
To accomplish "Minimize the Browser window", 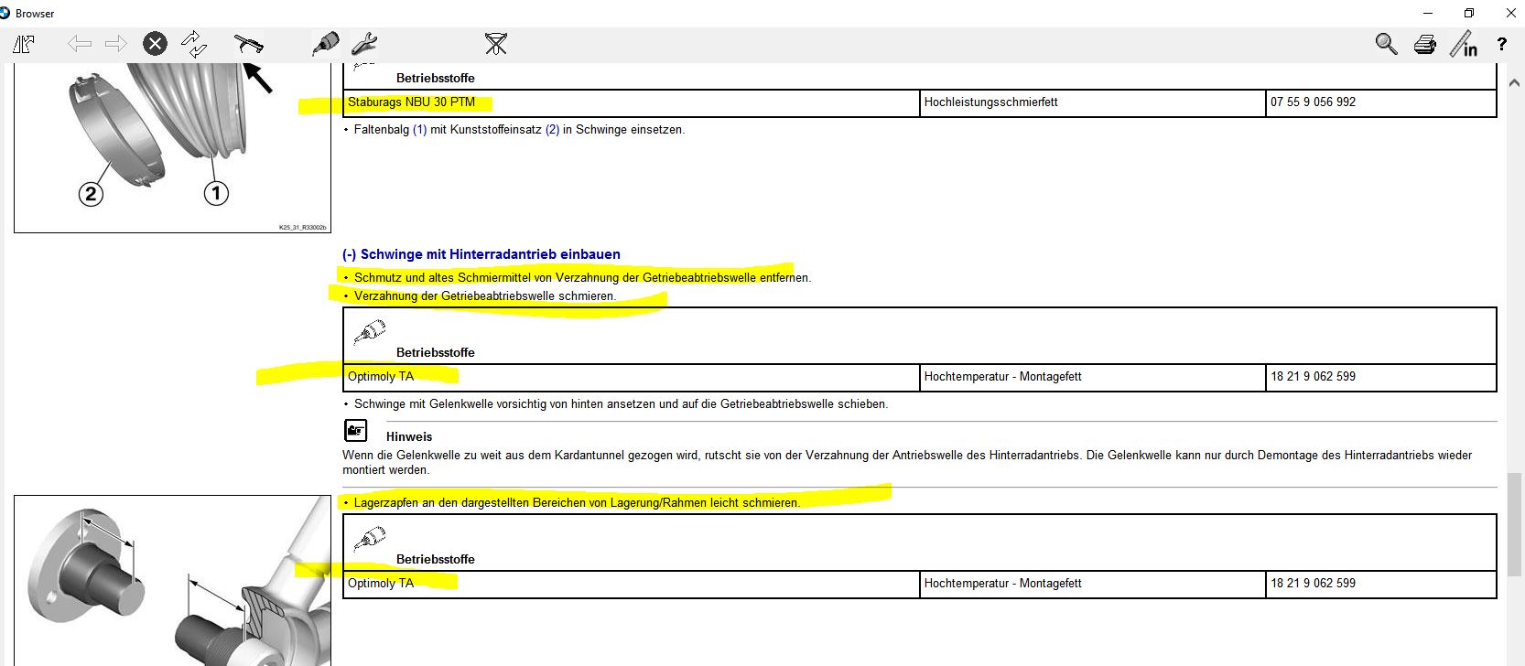I will click(x=1428, y=13).
